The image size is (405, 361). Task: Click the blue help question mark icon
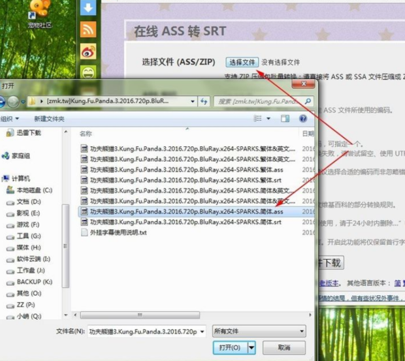pyautogui.click(x=303, y=118)
